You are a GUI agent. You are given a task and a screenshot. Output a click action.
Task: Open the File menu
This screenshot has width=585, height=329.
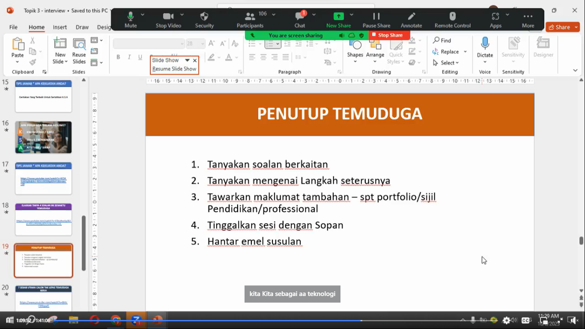14,27
